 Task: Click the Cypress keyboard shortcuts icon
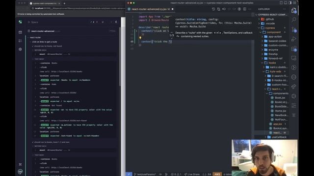pyautogui.click(x=20, y=164)
